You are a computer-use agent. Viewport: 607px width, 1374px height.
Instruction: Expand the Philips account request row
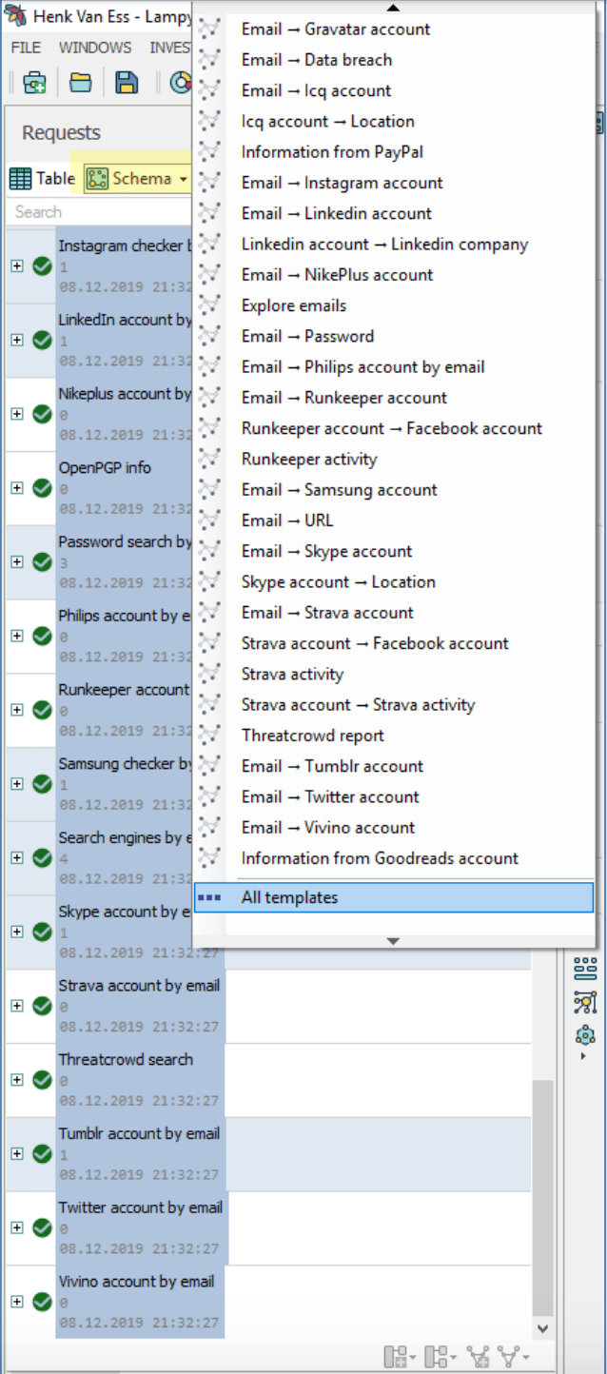pyautogui.click(x=16, y=636)
